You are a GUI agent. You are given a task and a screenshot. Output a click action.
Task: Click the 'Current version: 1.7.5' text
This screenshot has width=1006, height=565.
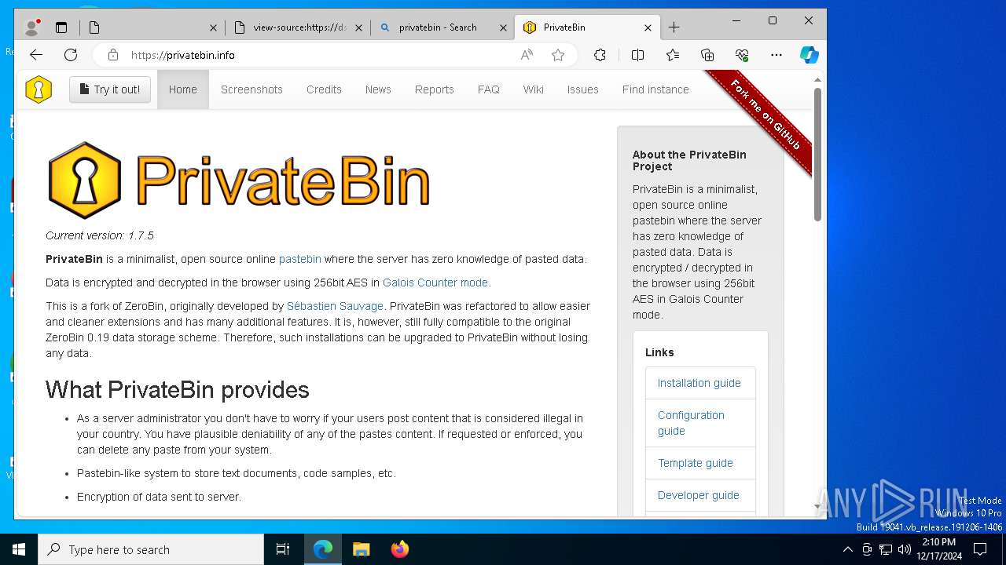pyautogui.click(x=100, y=235)
